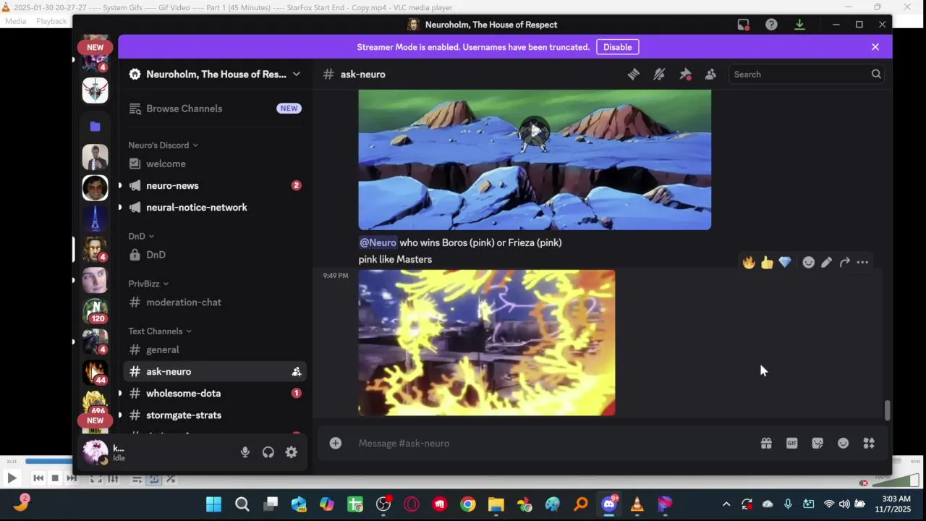Open the neuro-news channel
The width and height of the screenshot is (926, 521).
click(x=215, y=185)
